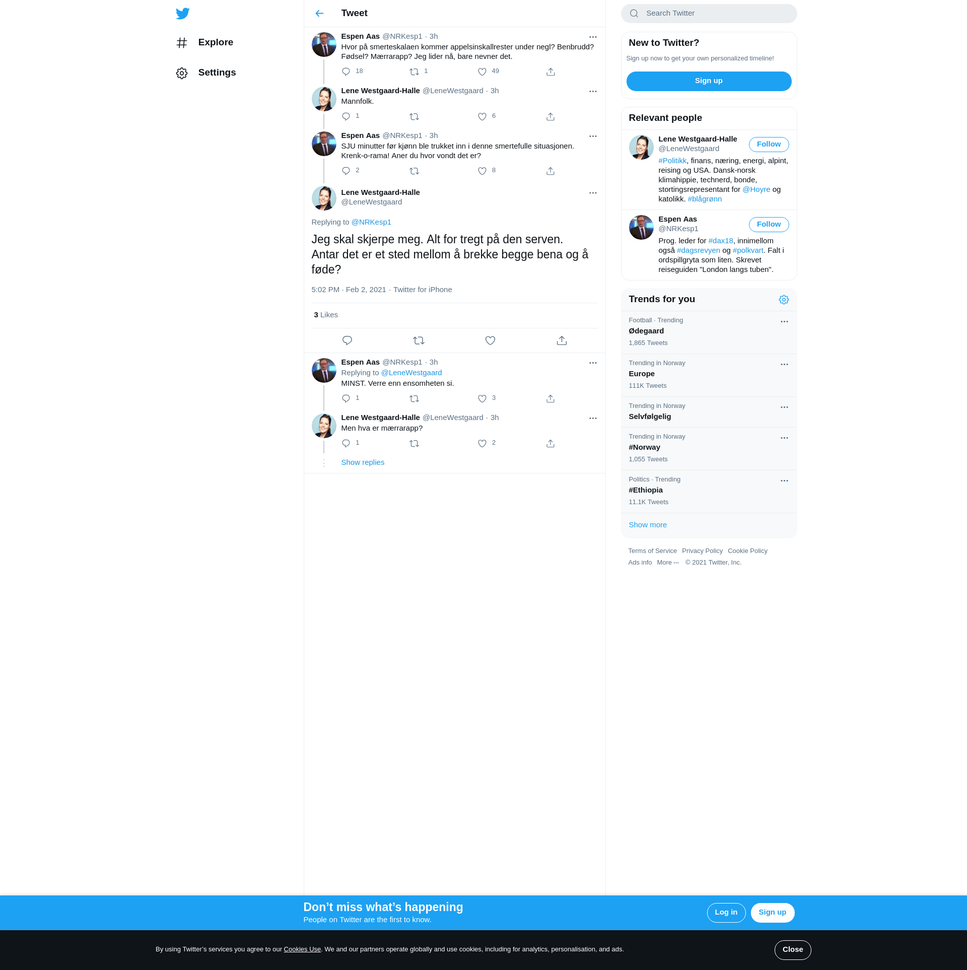Screen dimensions: 967x970
Task: Open the Selvfølgelig trend
Action: point(709,411)
